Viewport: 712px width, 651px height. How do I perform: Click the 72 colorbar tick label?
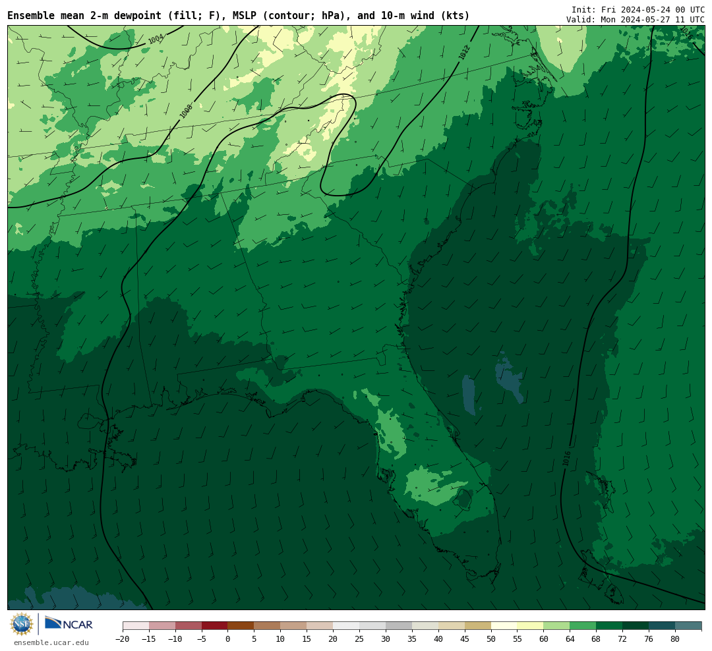pyautogui.click(x=622, y=638)
